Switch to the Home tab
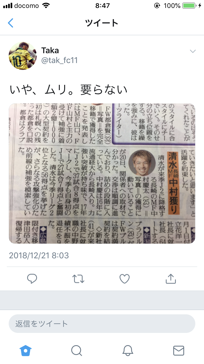The height and width of the screenshot is (364, 204). tap(26, 350)
